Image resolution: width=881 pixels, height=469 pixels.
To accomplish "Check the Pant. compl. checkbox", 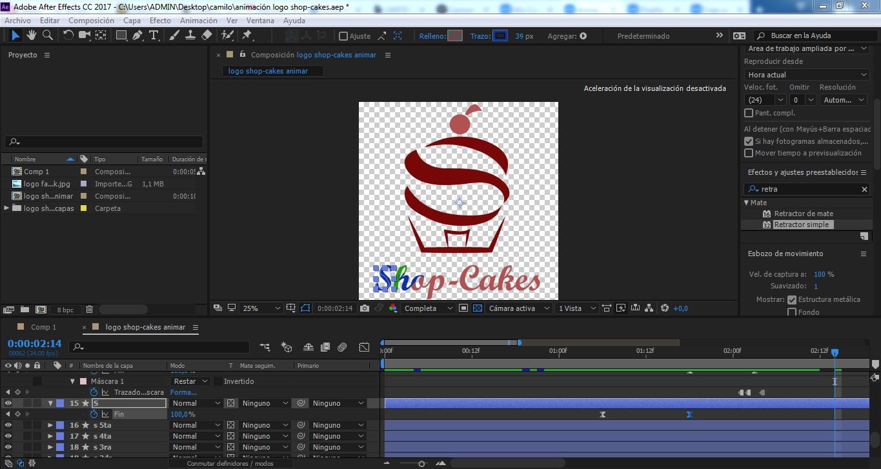I will pos(749,113).
